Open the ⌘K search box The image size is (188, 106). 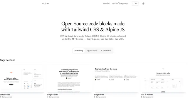135,4
